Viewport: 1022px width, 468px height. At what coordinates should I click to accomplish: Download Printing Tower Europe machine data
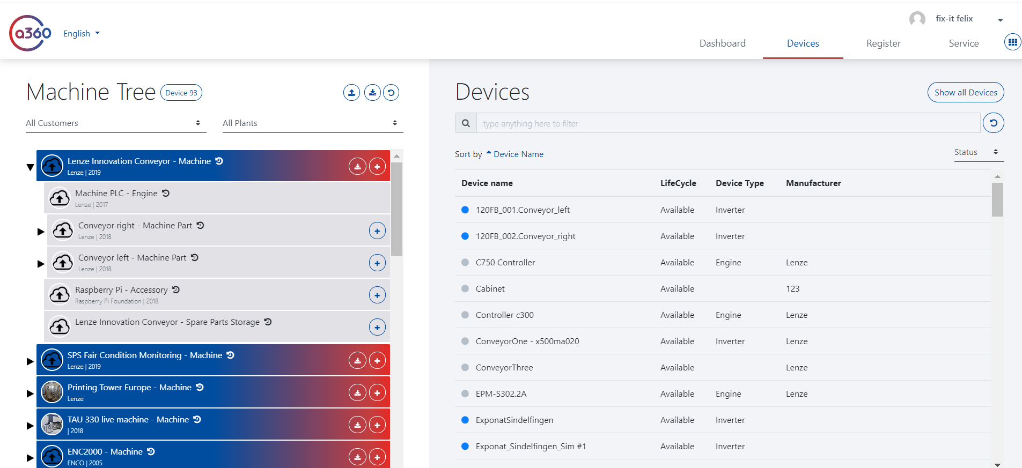(x=357, y=393)
